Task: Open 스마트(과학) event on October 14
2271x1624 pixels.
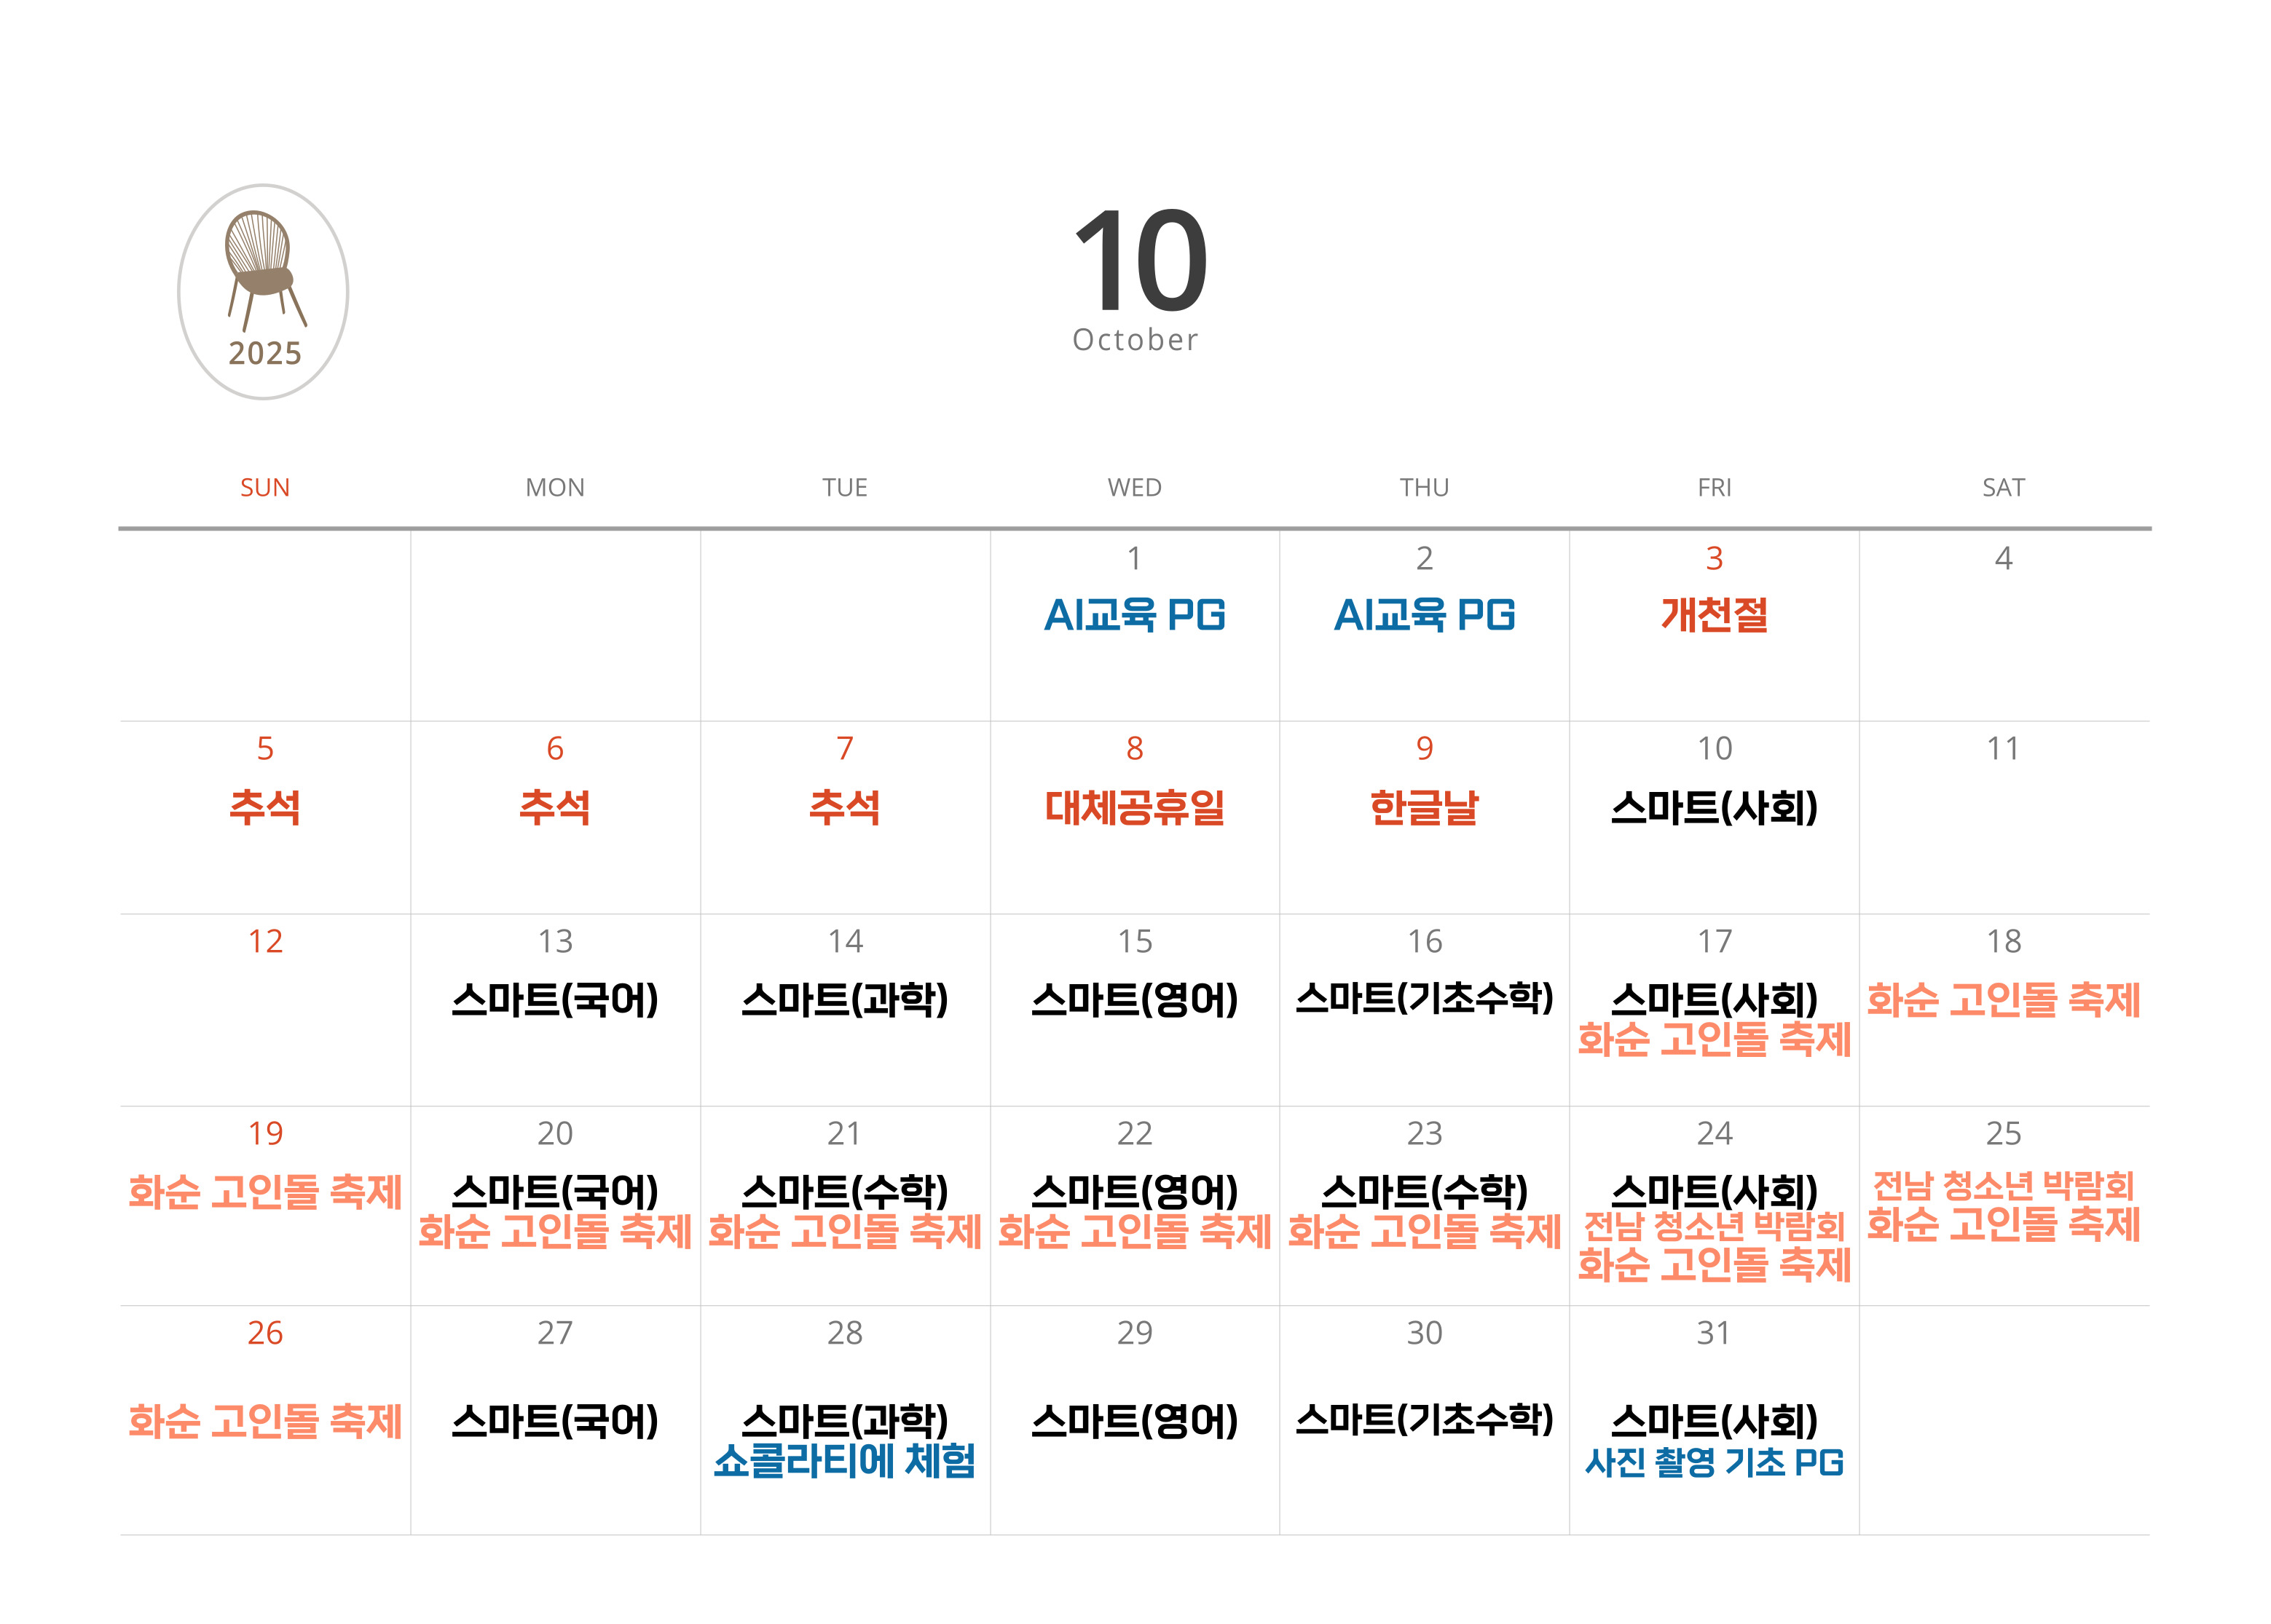Action: pos(844,999)
